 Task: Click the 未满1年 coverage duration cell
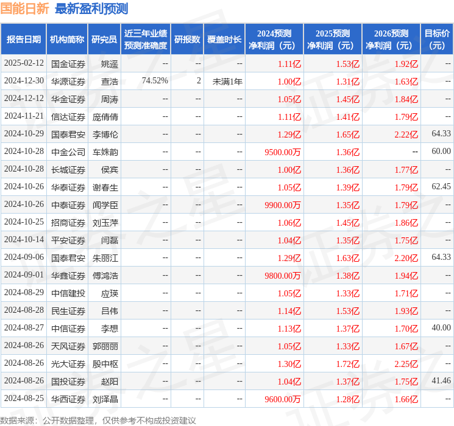point(227,81)
